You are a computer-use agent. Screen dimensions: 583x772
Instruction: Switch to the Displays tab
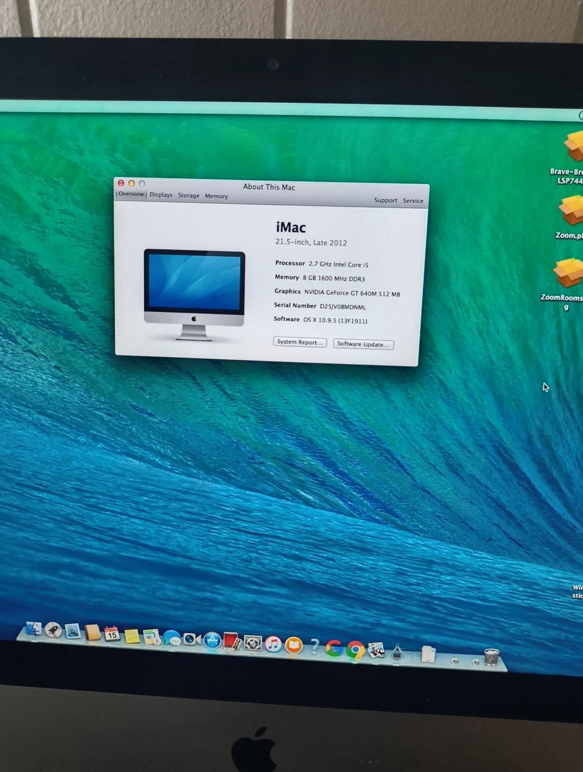(x=161, y=196)
